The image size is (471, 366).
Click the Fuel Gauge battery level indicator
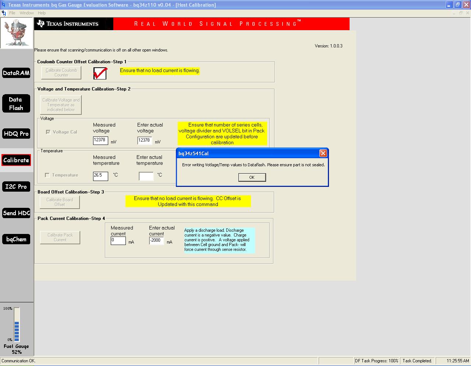(x=17, y=324)
